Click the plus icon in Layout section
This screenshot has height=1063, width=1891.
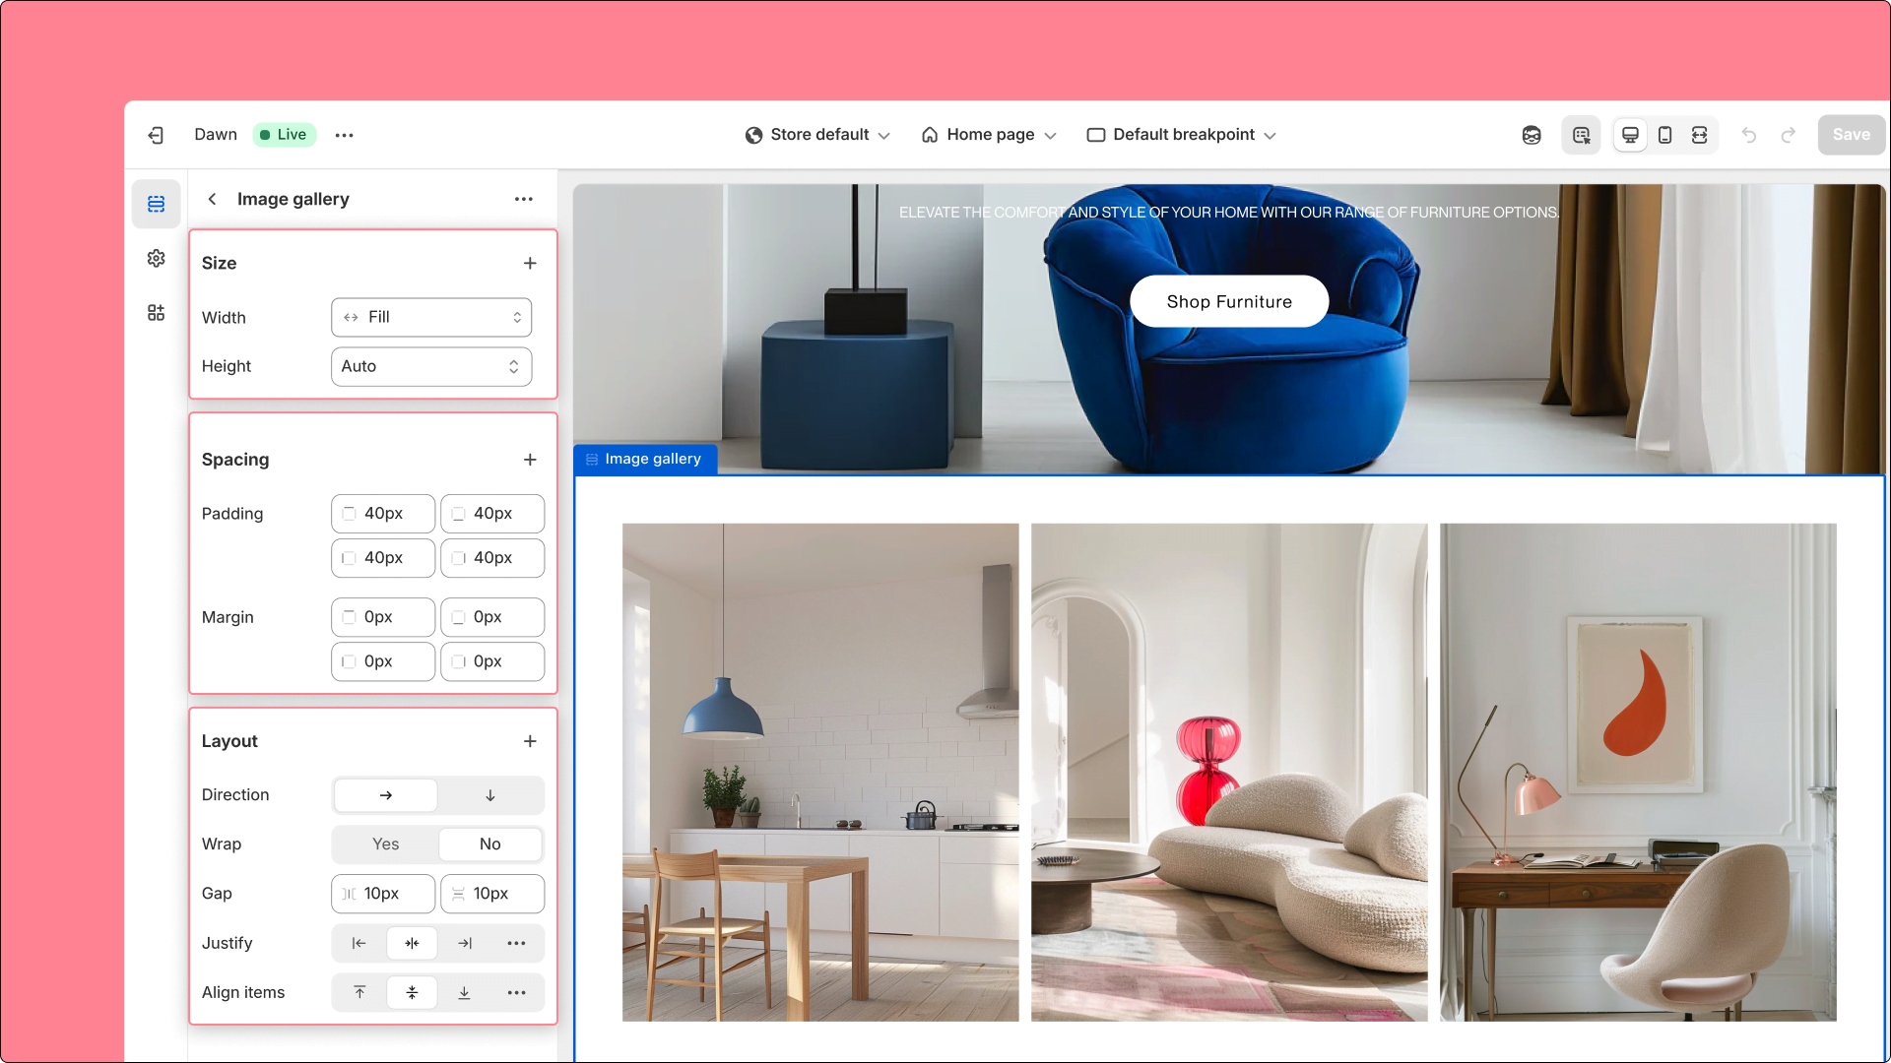tap(530, 741)
